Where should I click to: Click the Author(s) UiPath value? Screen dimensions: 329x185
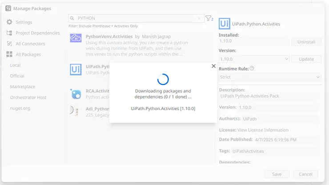click(x=250, y=119)
